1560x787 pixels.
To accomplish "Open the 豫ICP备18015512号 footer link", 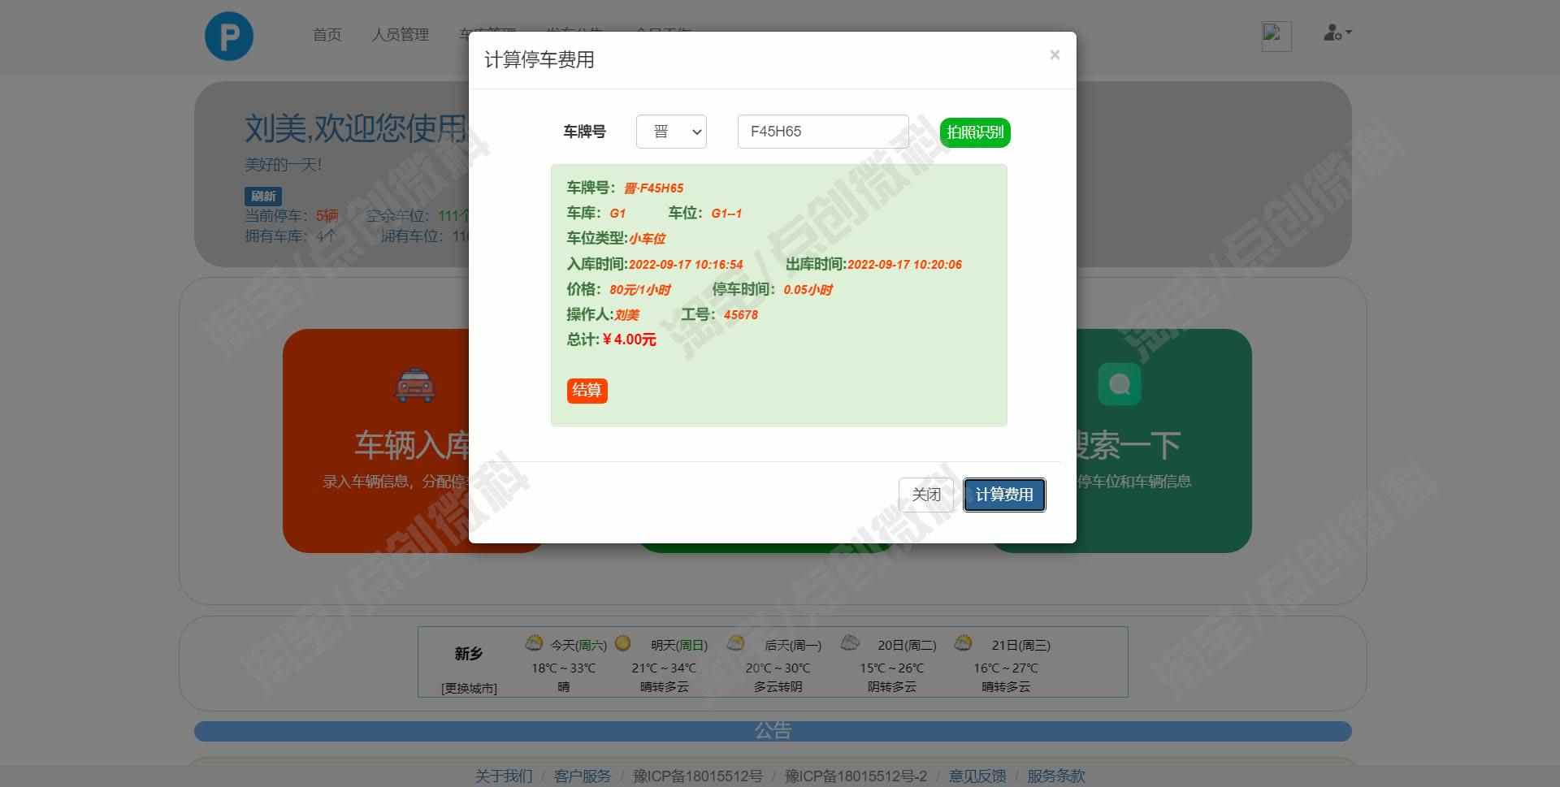I will [x=698, y=776].
